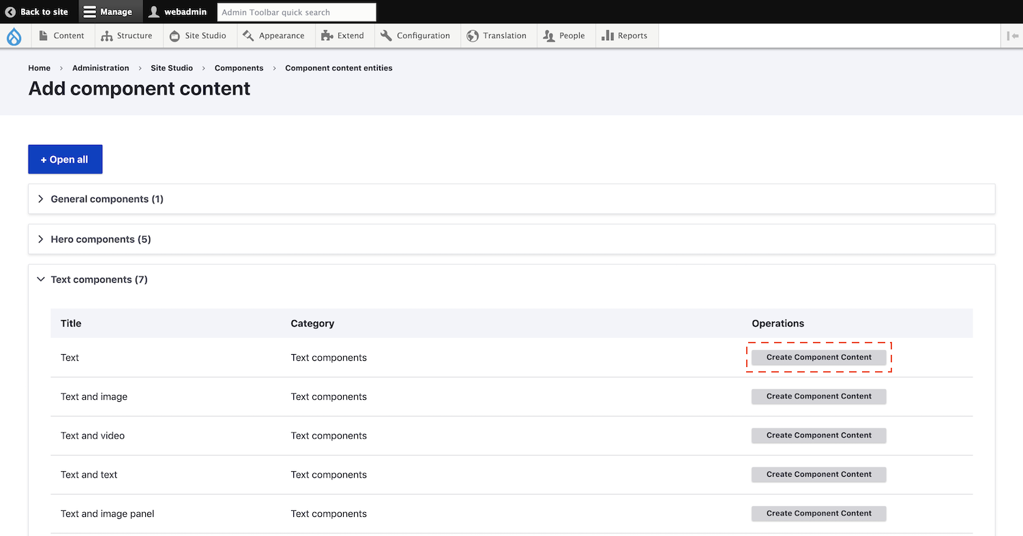The height and width of the screenshot is (536, 1023).
Task: Focus the Admin Toolbar quick search field
Action: (x=296, y=12)
